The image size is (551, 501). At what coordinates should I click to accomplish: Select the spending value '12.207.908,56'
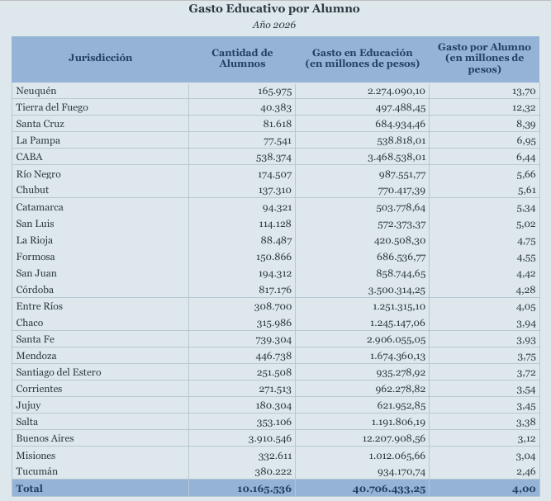pyautogui.click(x=394, y=439)
